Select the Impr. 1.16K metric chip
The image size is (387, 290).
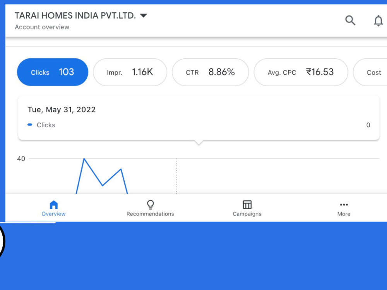[x=130, y=72]
